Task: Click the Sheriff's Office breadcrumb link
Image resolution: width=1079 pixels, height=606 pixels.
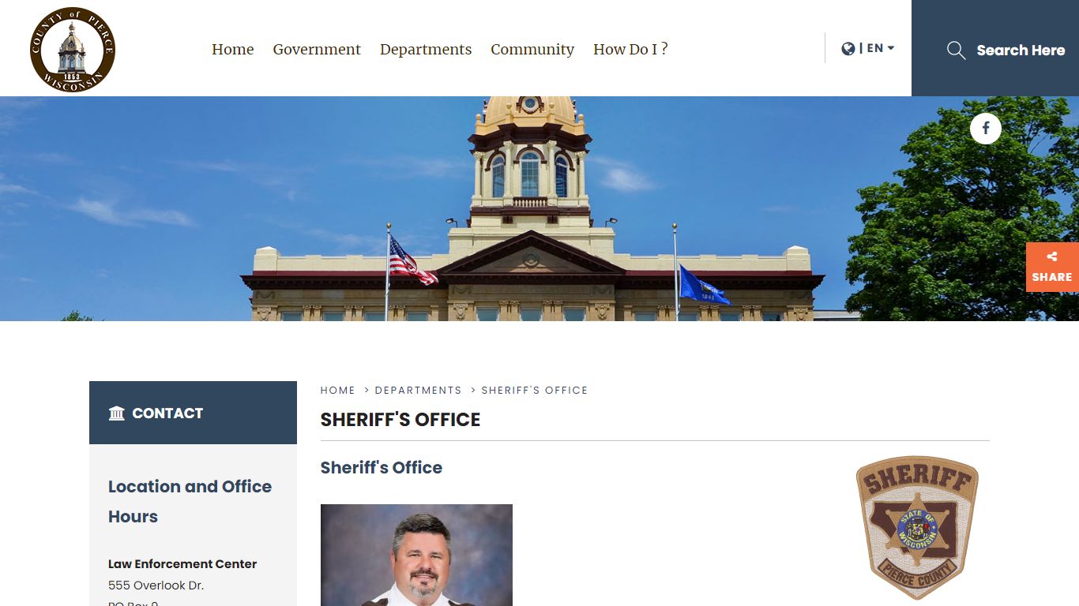Action: click(x=534, y=391)
